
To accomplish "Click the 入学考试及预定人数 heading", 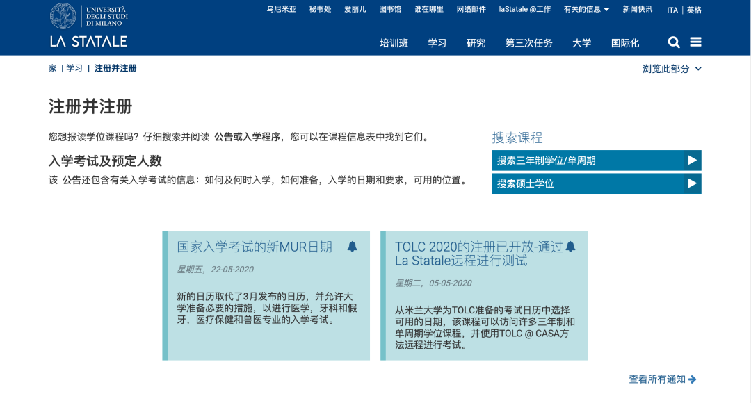I will click(x=105, y=161).
